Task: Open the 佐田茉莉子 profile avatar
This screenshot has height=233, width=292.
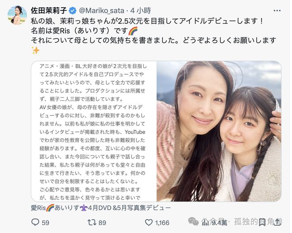Action: coord(17,15)
